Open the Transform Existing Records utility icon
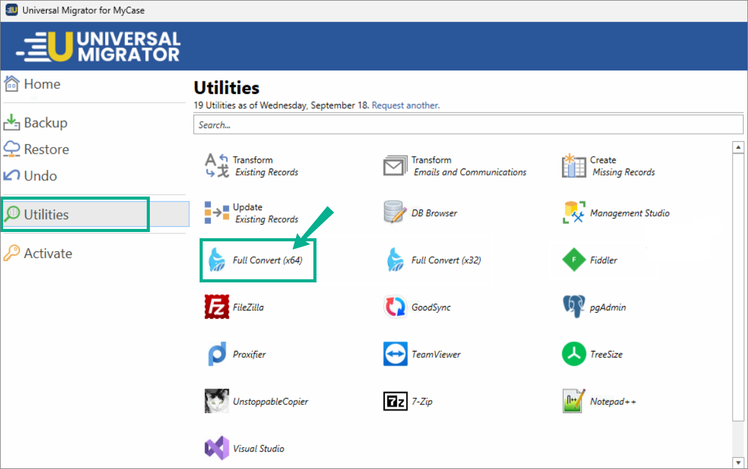The image size is (748, 469). click(217, 166)
